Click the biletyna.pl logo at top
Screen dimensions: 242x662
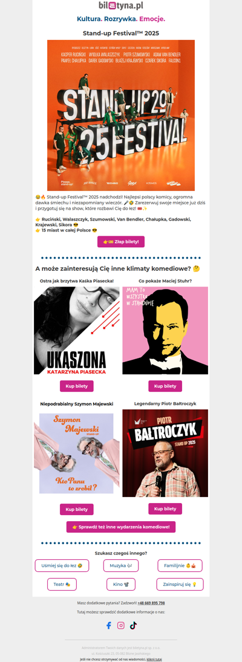tap(121, 5)
